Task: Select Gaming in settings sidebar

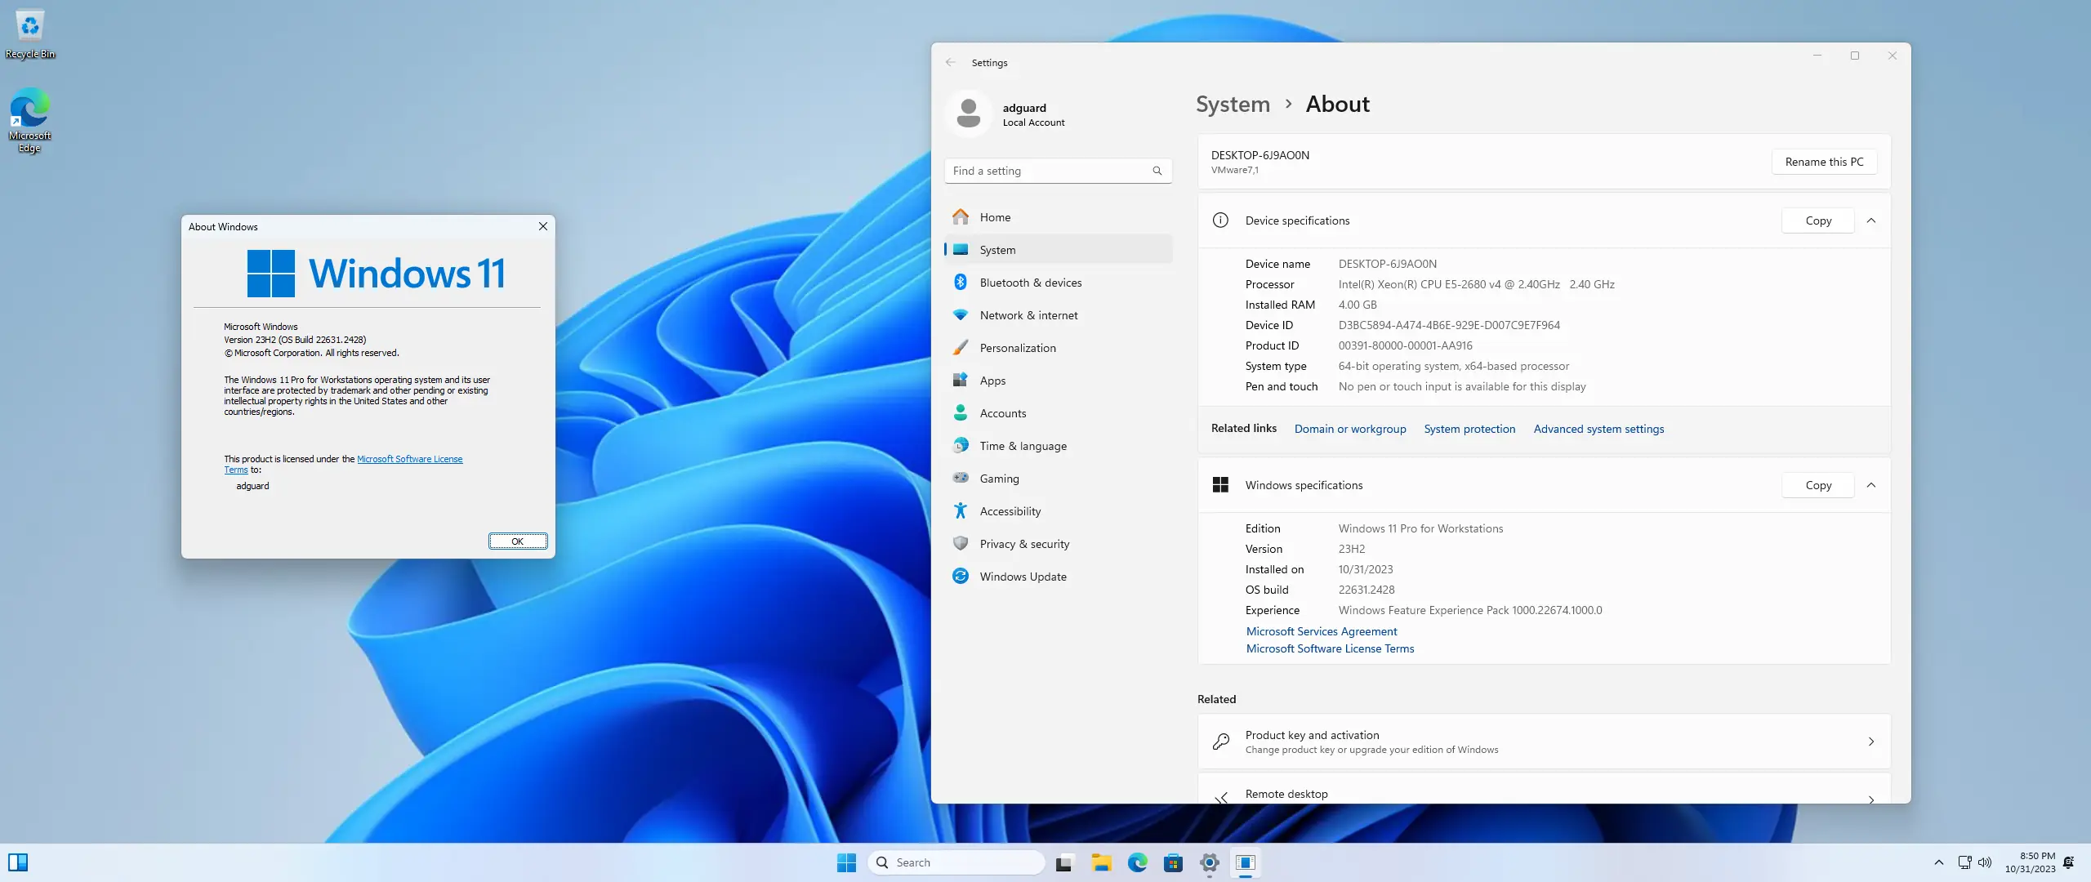Action: point(998,479)
